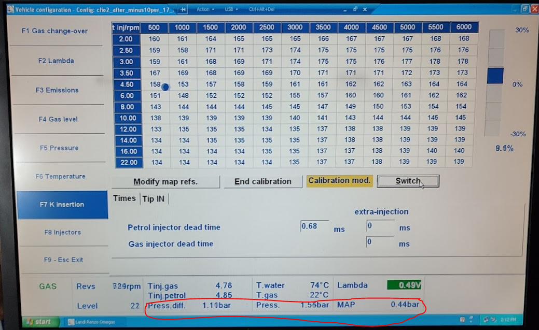539x330 pixels.
Task: Open the F1 Gas change-over section
Action: [x=55, y=31]
